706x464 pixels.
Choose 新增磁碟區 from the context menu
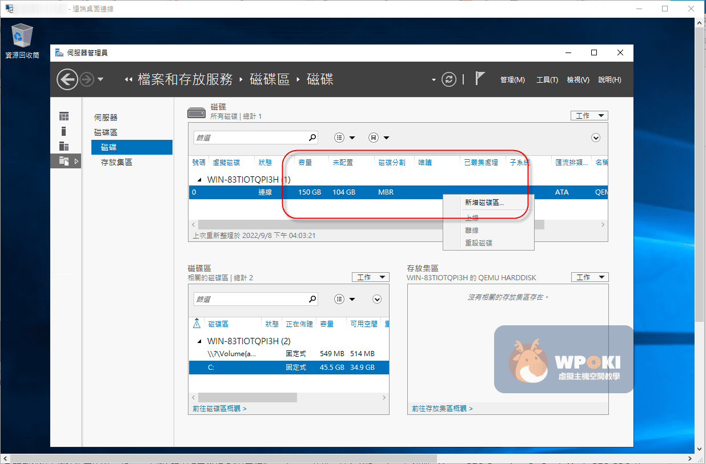tap(484, 203)
